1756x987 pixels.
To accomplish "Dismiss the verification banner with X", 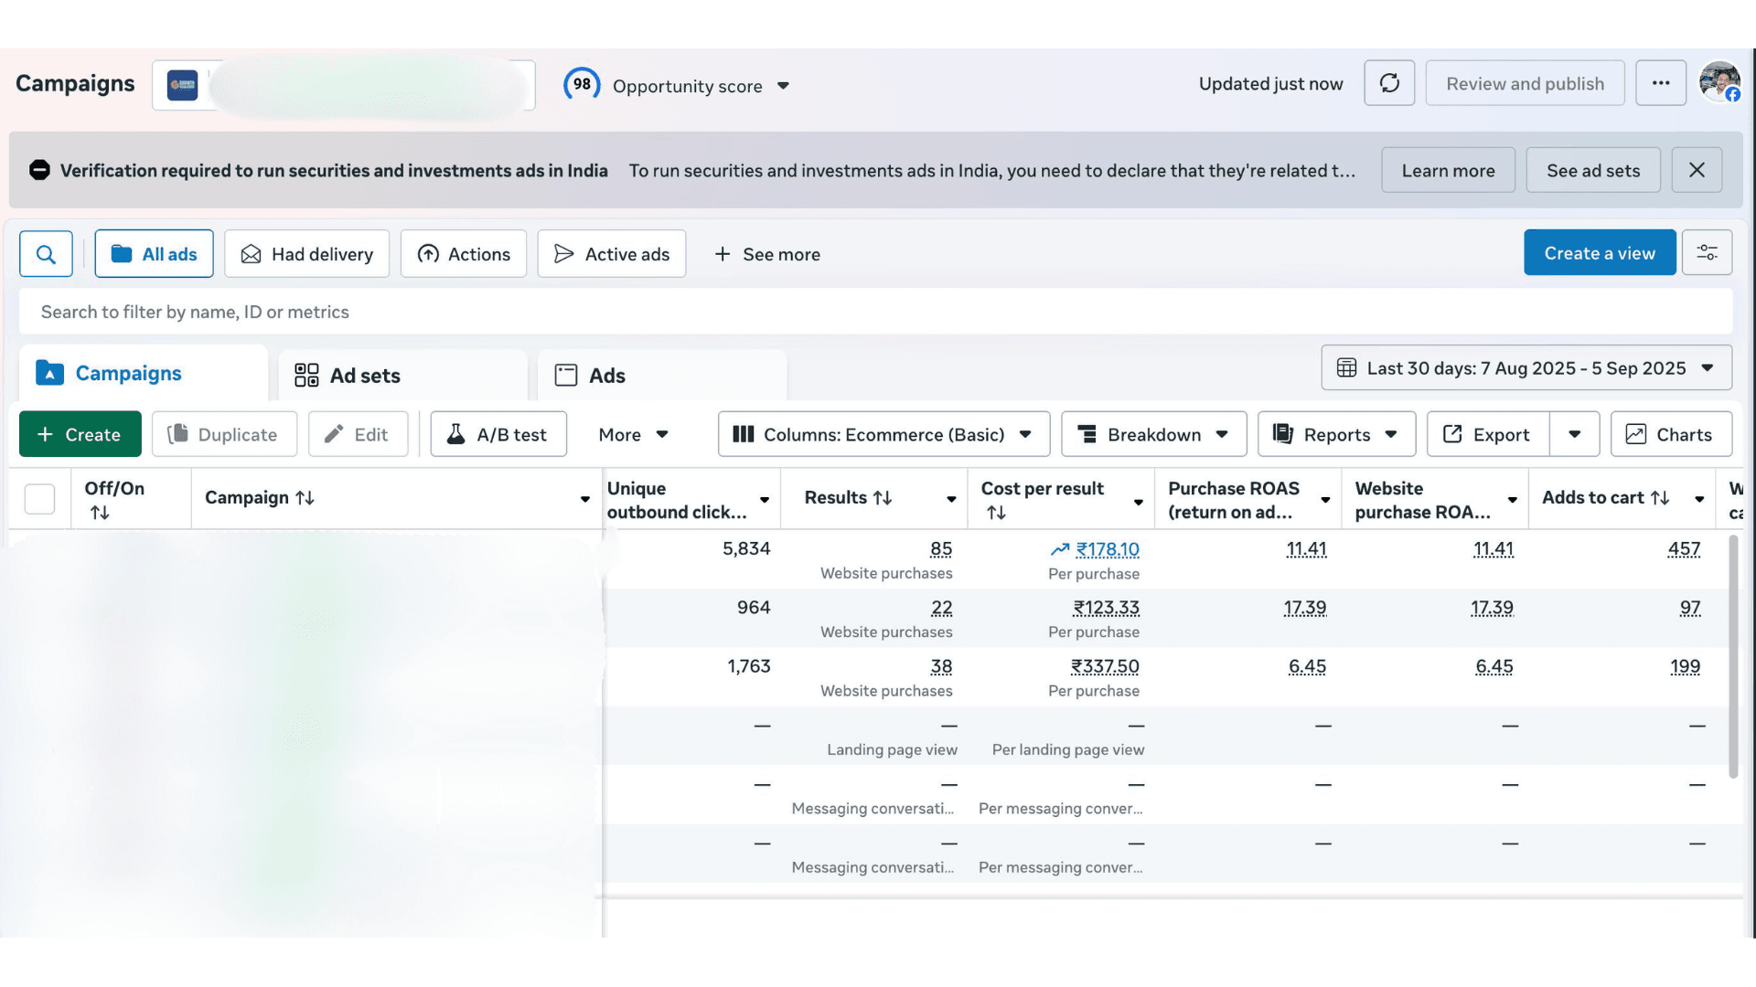I will tap(1697, 170).
